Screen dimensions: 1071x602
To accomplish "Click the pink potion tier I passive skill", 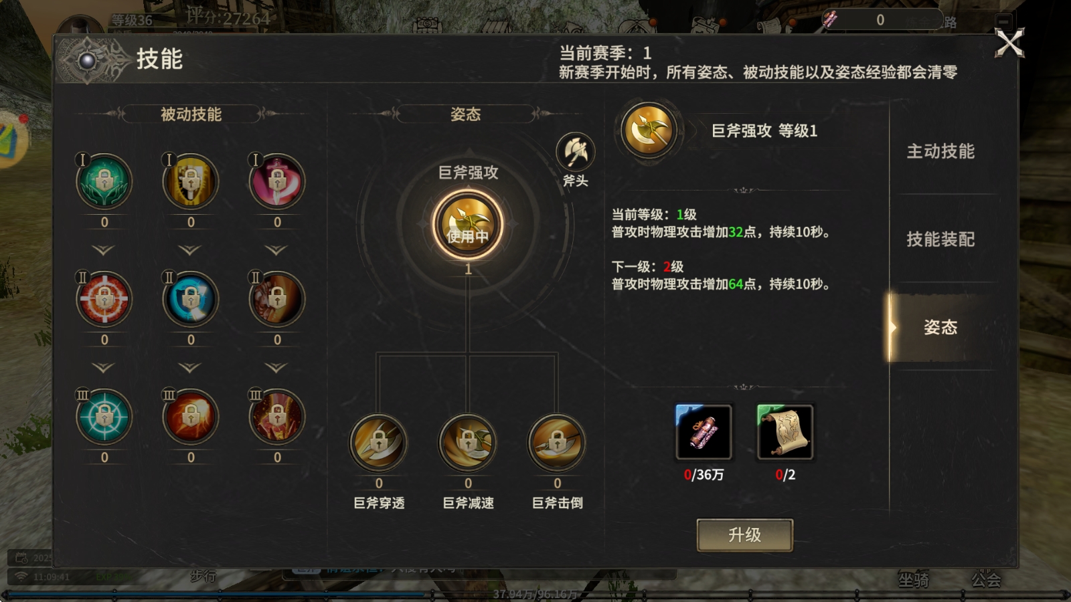I will [x=277, y=181].
